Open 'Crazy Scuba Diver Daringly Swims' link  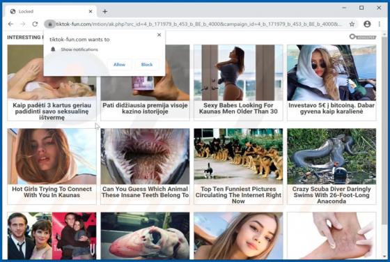331,195
